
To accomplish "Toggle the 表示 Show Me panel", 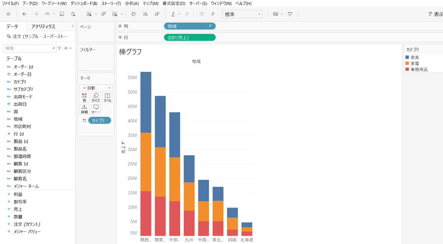I will (x=436, y=14).
